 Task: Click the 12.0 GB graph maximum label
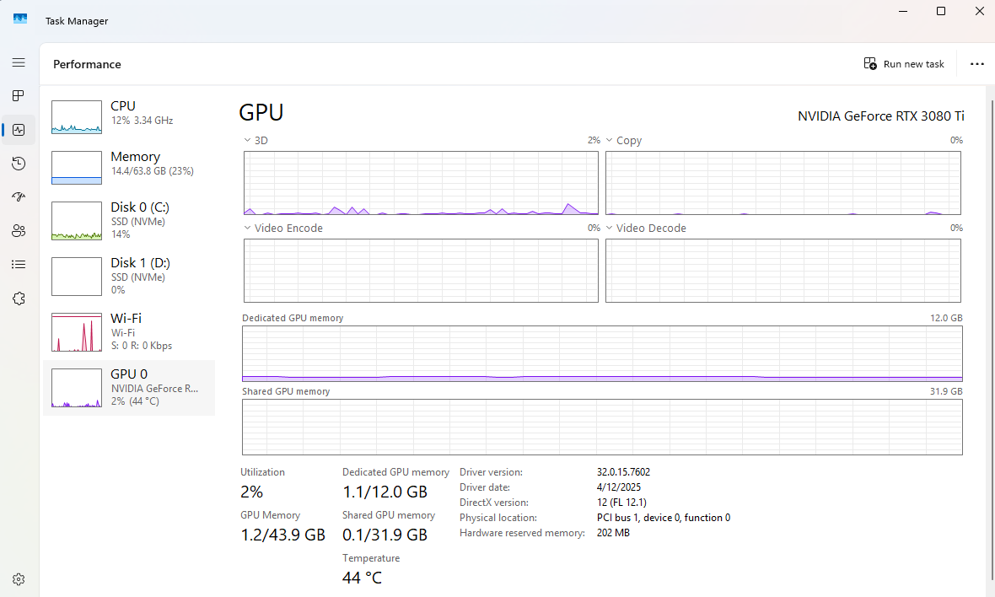click(x=946, y=318)
